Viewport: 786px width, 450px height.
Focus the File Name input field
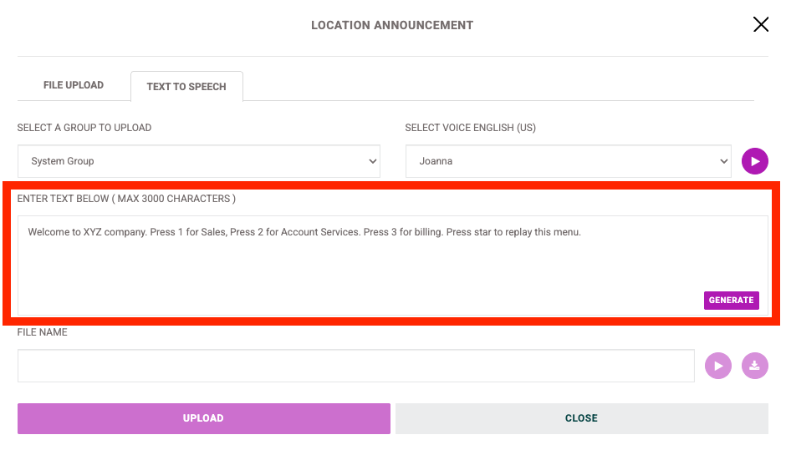(x=356, y=366)
